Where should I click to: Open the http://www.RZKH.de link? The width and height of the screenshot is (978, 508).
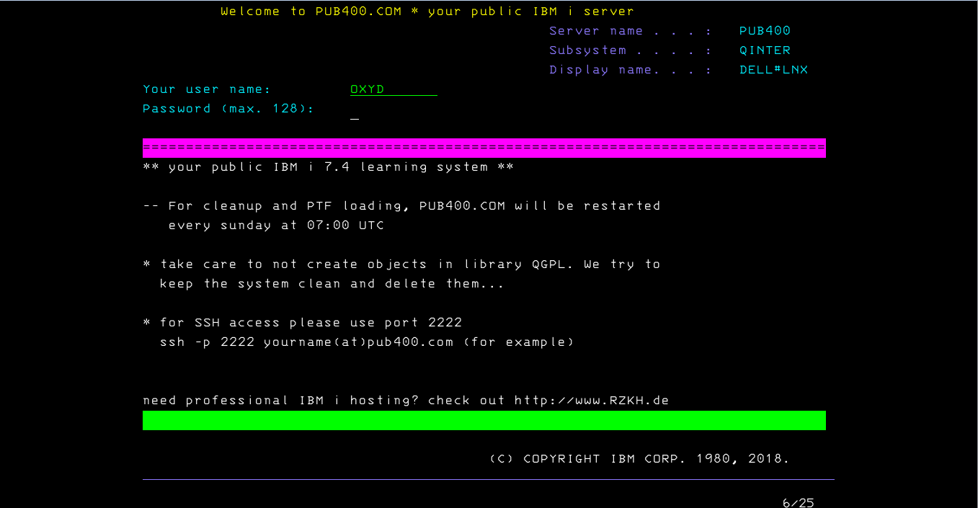coord(592,401)
